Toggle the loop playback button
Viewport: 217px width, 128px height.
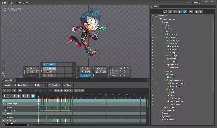coord(33,96)
